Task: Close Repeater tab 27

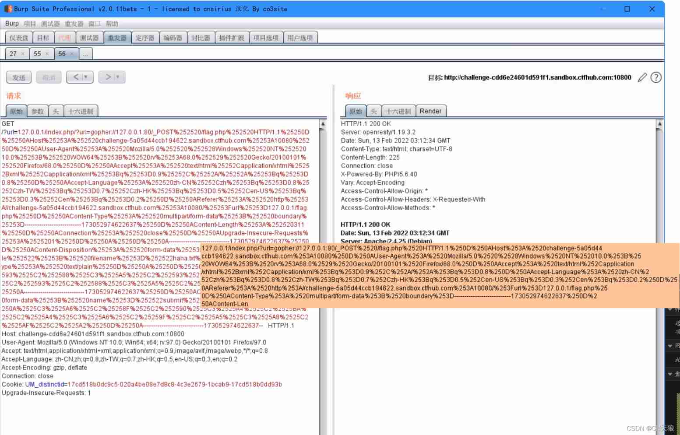Action: (23, 54)
